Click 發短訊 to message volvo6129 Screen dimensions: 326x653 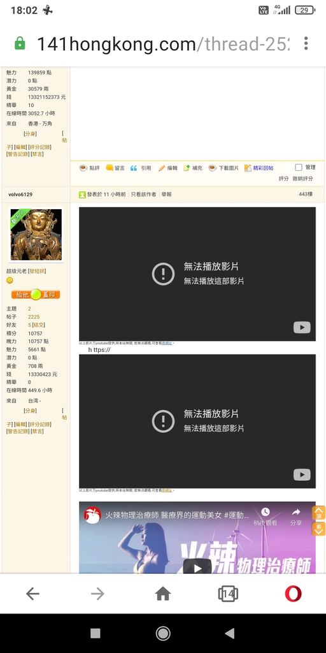click(38, 271)
